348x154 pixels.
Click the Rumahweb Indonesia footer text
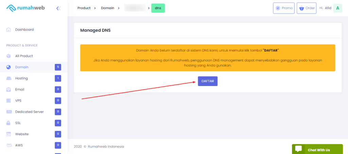pyautogui.click(x=106, y=147)
